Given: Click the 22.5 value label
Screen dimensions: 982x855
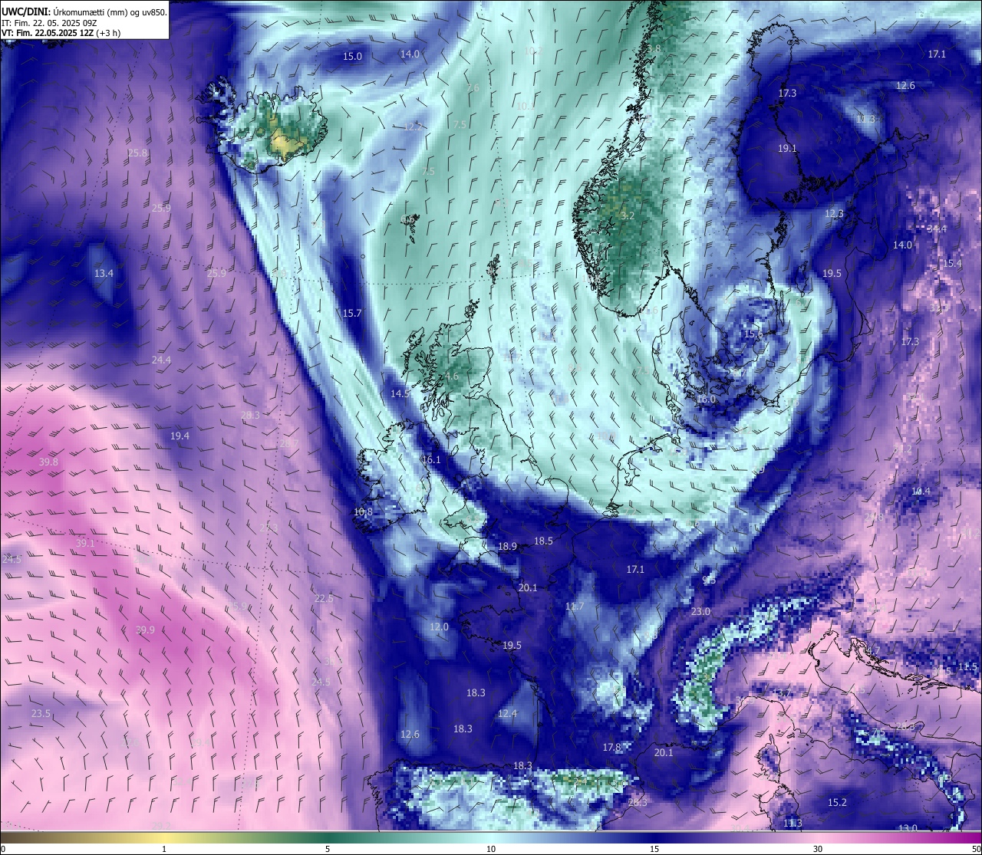Looking at the screenshot, I should (x=324, y=599).
